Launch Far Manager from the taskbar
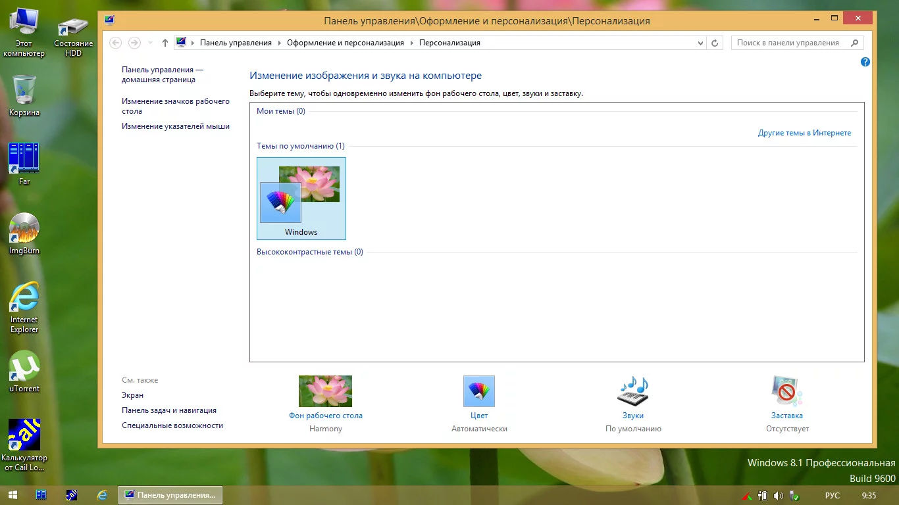This screenshot has width=899, height=505. 41,495
